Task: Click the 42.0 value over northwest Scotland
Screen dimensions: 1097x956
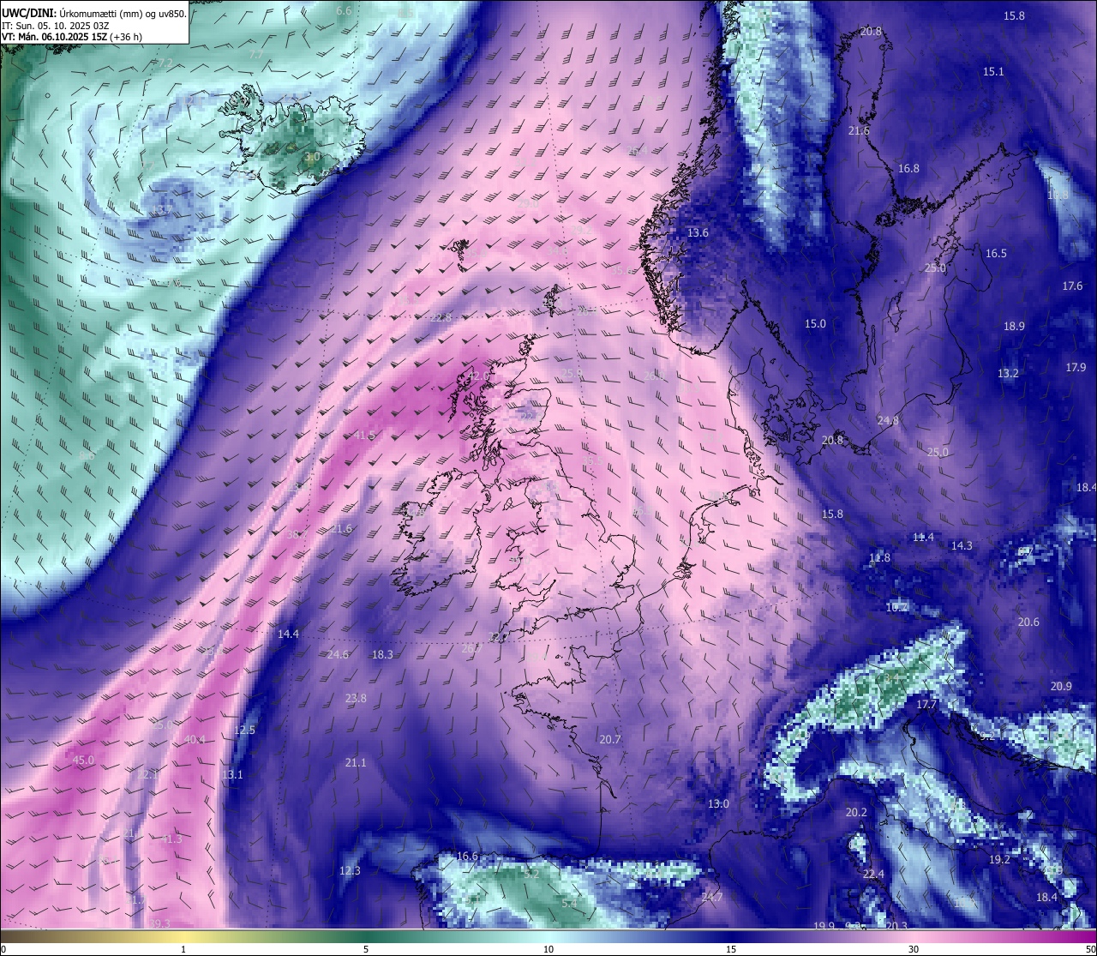Action: tap(479, 376)
